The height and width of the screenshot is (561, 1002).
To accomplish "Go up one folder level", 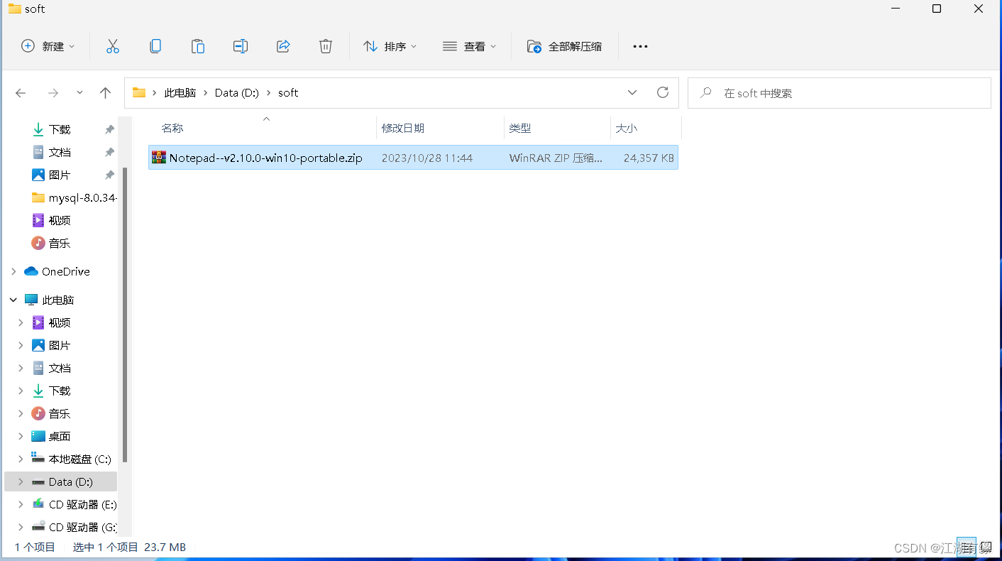I will tap(105, 92).
